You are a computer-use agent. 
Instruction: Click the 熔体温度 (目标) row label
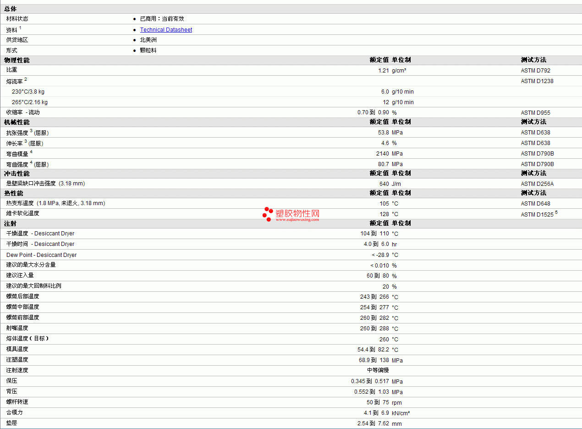tap(27, 339)
